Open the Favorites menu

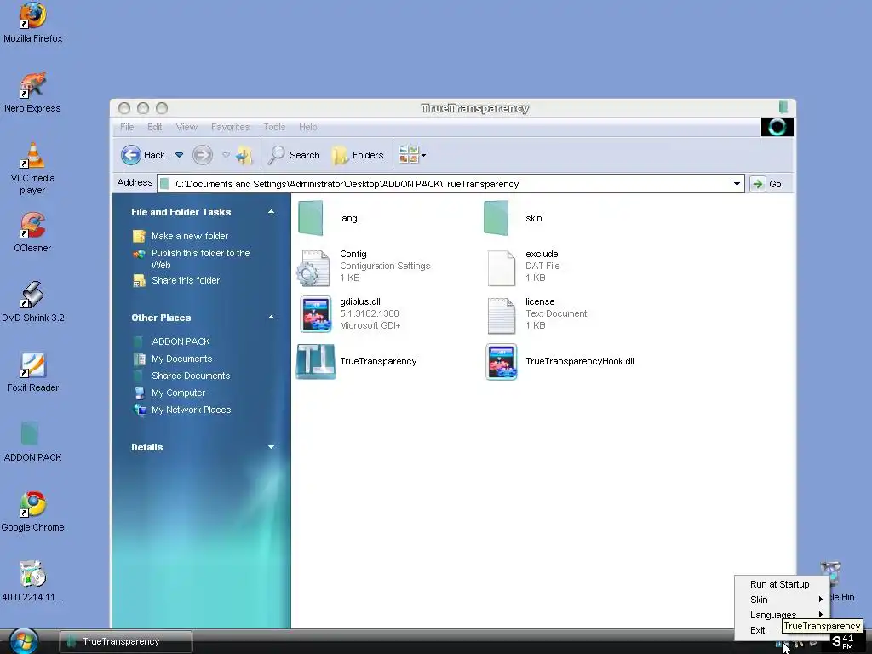pos(230,127)
